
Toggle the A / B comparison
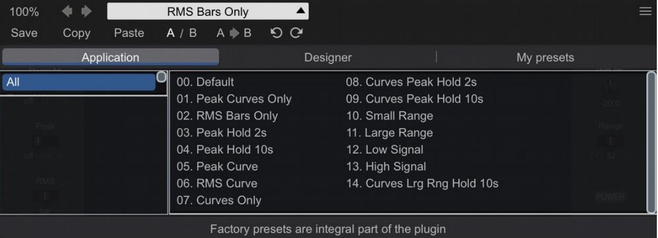coord(182,33)
